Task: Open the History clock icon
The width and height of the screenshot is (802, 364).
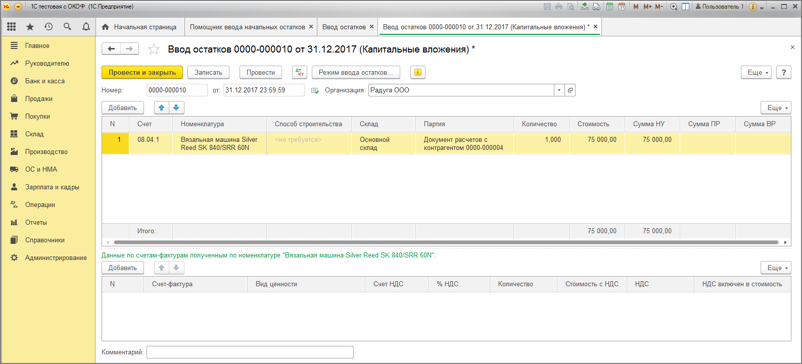Action: (49, 27)
